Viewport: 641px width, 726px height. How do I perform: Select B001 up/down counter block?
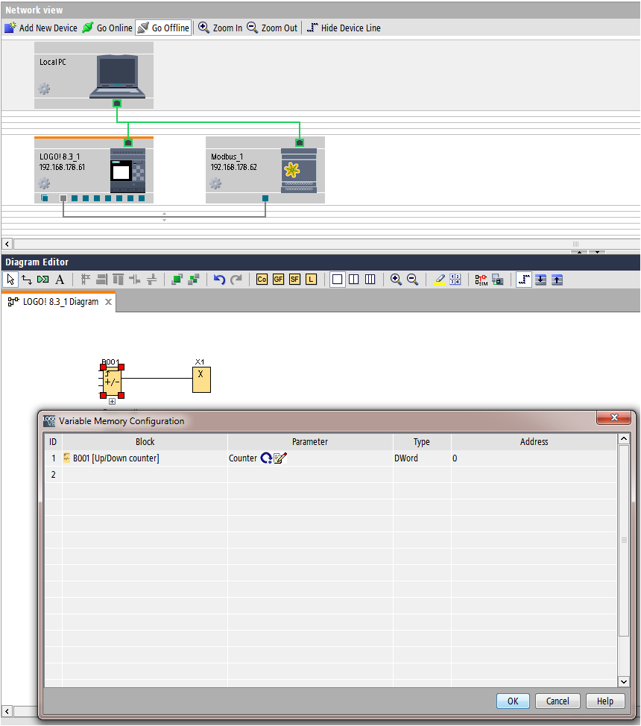(112, 382)
